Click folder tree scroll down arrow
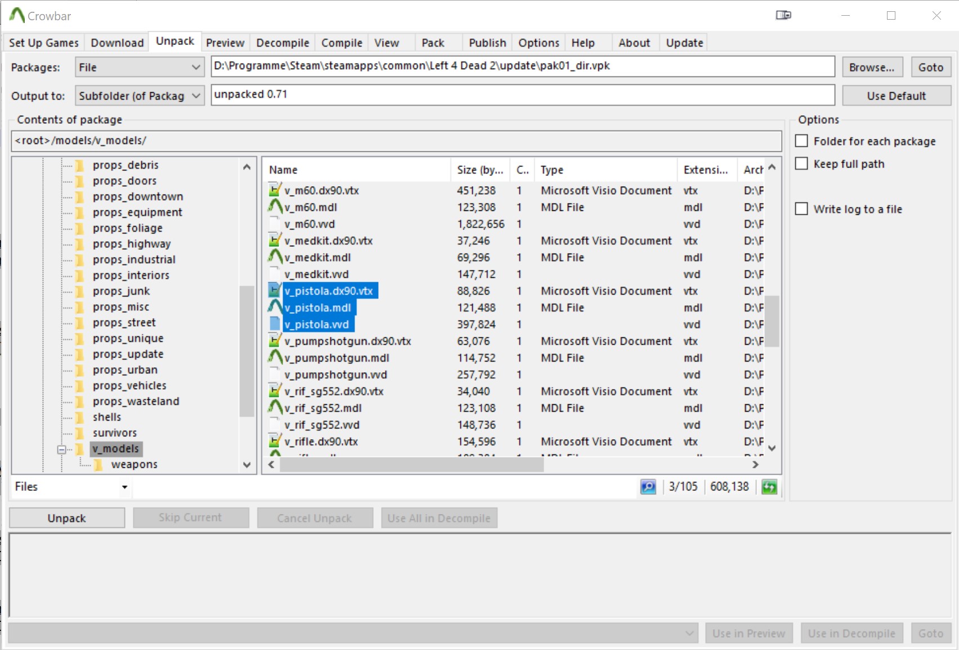This screenshot has height=650, width=959. coord(247,464)
